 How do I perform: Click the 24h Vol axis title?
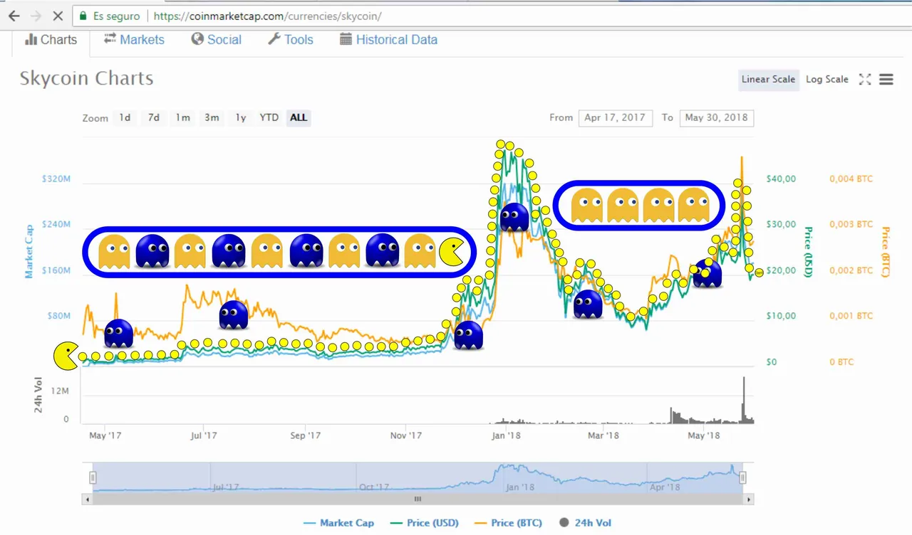(40, 394)
